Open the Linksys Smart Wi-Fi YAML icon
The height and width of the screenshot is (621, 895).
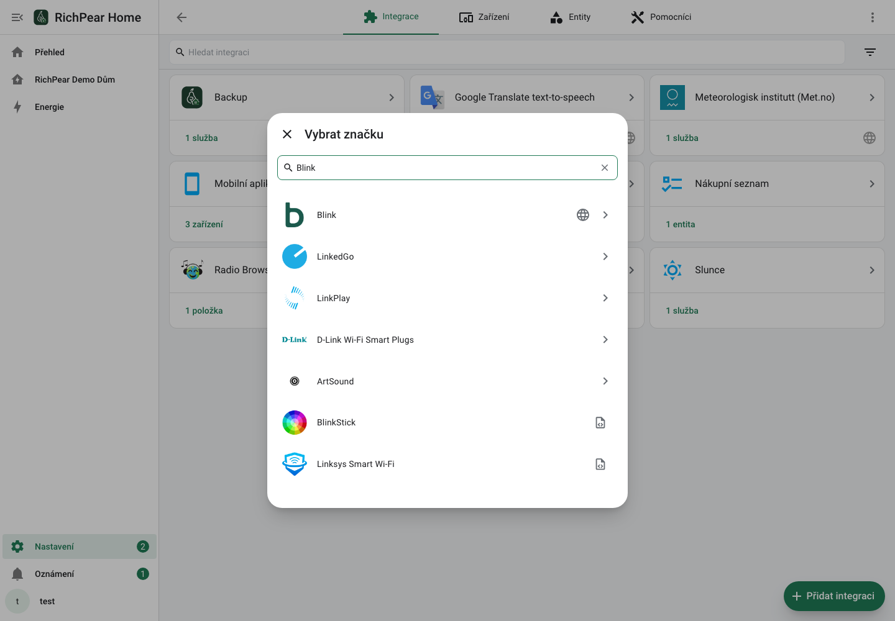pos(600,464)
